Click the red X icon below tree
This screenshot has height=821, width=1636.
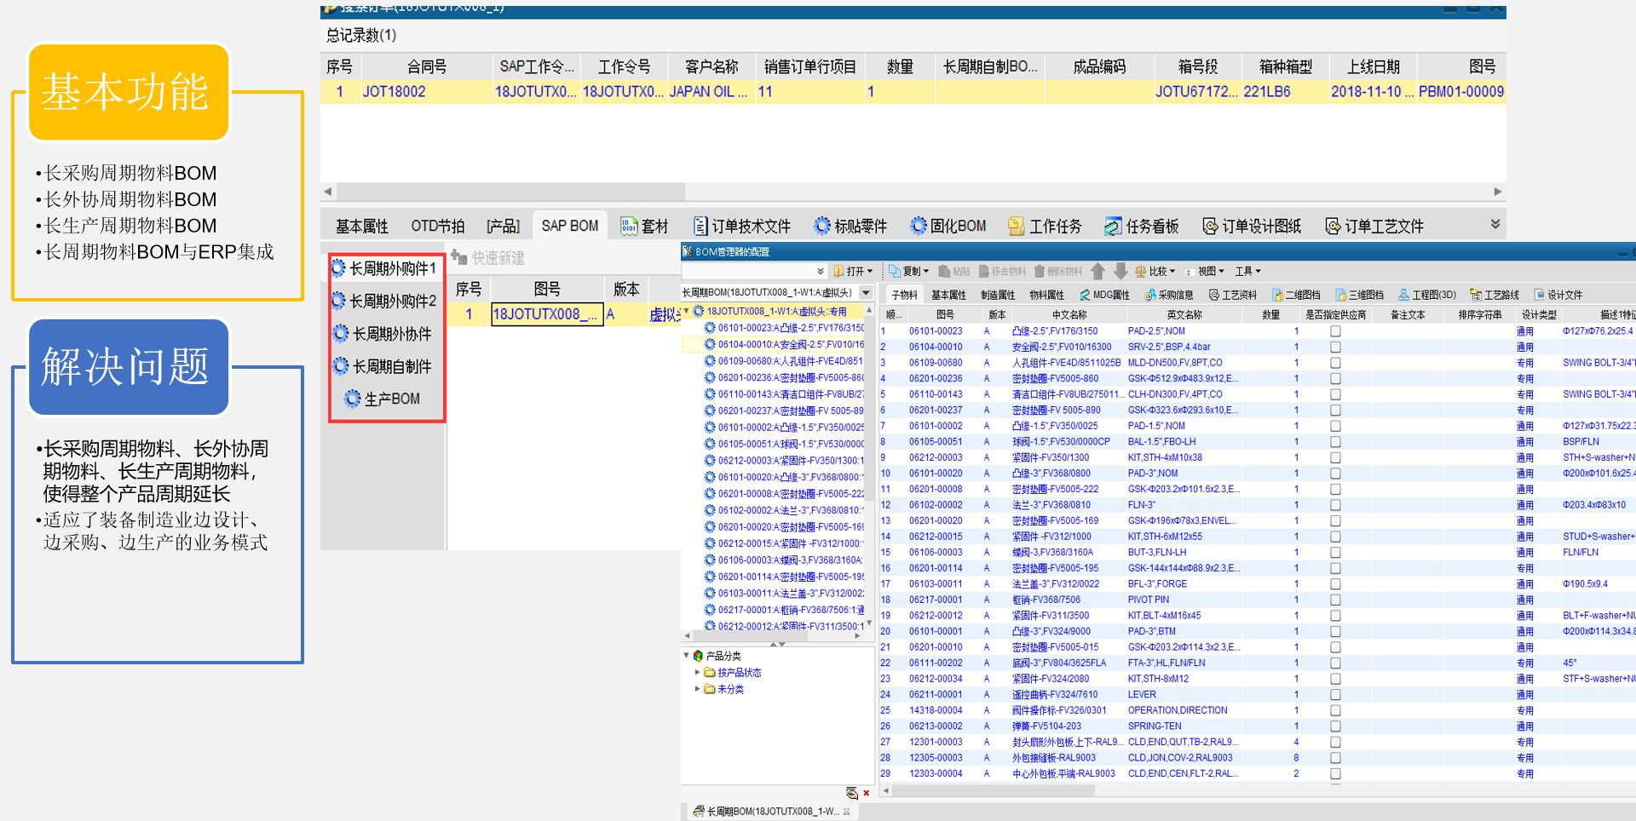click(x=867, y=793)
